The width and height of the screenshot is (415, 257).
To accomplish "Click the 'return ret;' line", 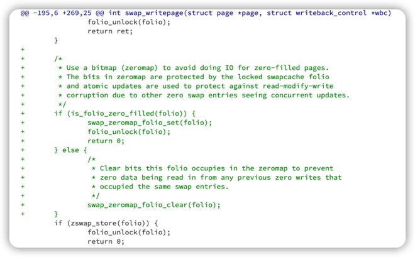I will pos(110,31).
